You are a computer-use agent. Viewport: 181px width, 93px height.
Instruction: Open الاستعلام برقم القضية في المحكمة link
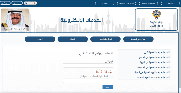[x=153, y=67]
